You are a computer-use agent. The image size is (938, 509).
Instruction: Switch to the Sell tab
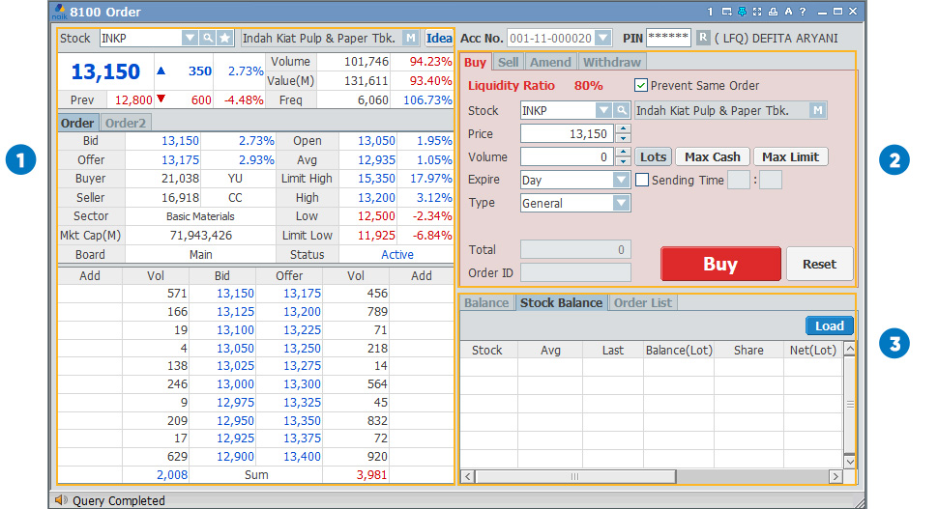pyautogui.click(x=508, y=62)
